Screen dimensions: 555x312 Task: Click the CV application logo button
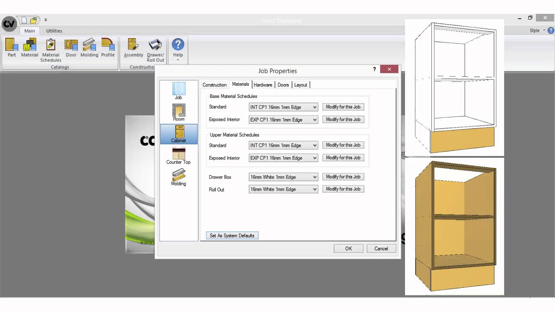point(9,23)
